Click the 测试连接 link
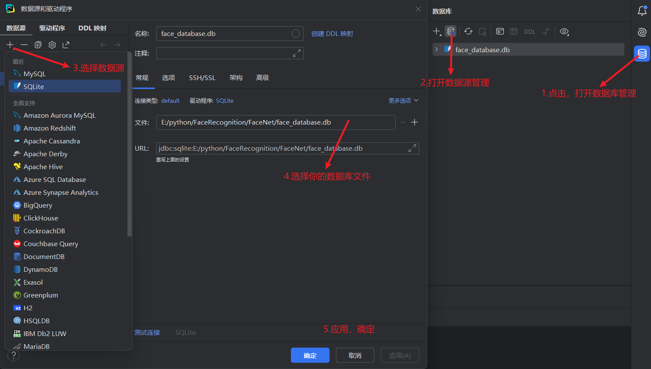This screenshot has height=369, width=651. [x=147, y=332]
